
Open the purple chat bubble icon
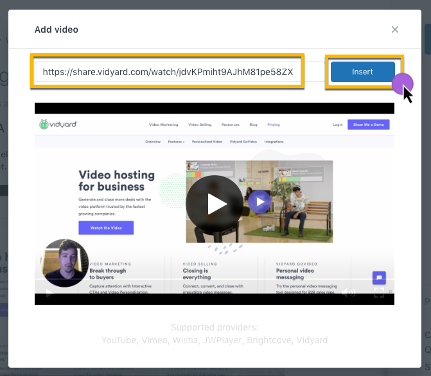379,278
